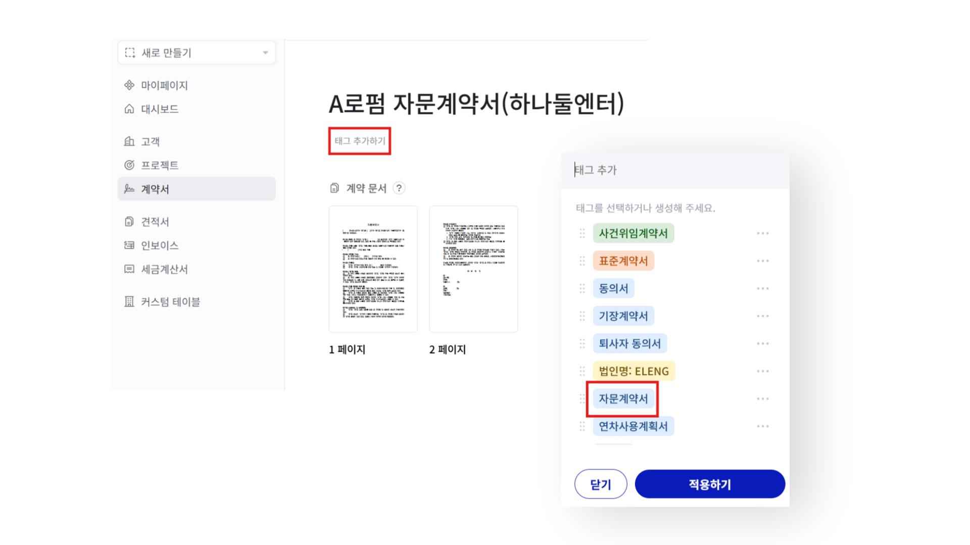
Task: Select the 기장계약서 tag
Action: [623, 316]
